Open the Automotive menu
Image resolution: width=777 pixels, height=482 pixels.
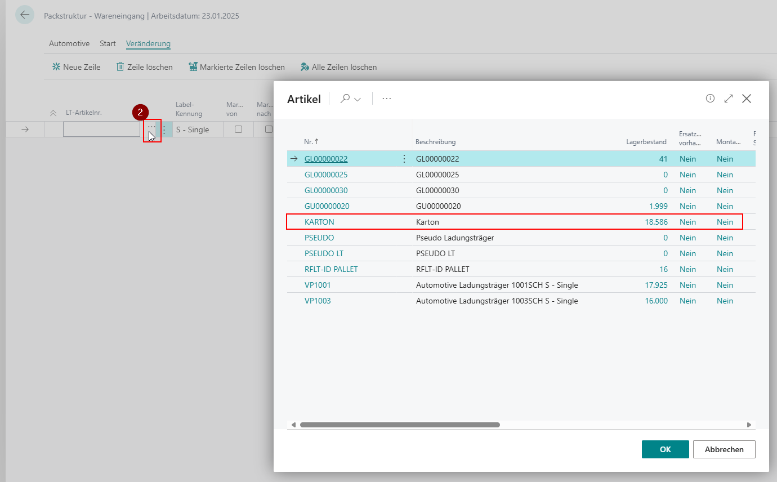tap(69, 43)
